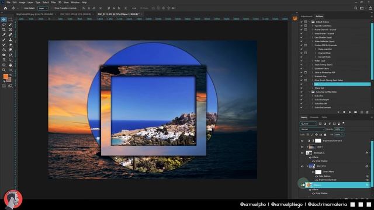374x210 pixels.
Task: Hide the Layer 1 layer
Action: [302, 147]
